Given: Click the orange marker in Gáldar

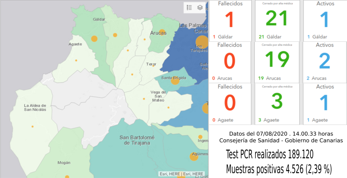Looking at the screenshot, I should pyautogui.click(x=94, y=39).
